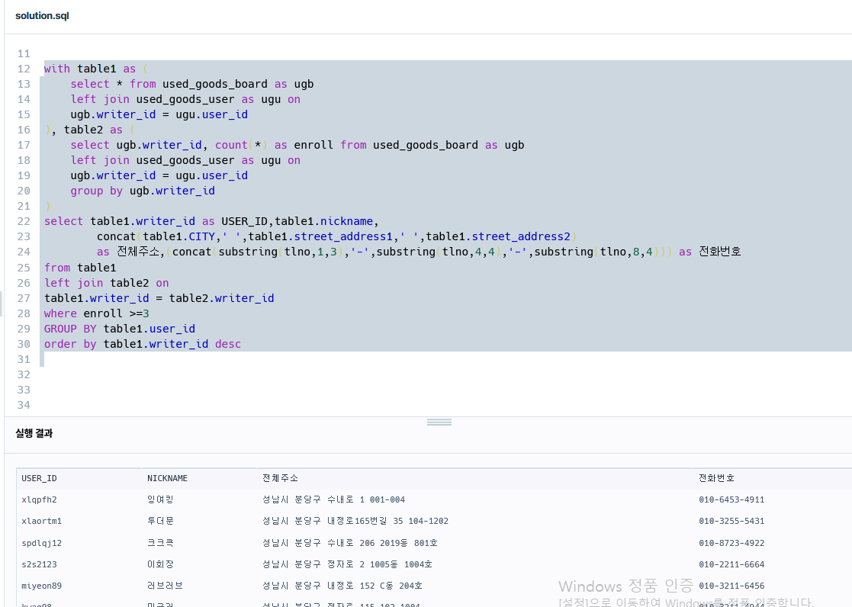Click address 수내로 206 2019동 801호
Viewport: 852px width, 607px height.
point(382,543)
